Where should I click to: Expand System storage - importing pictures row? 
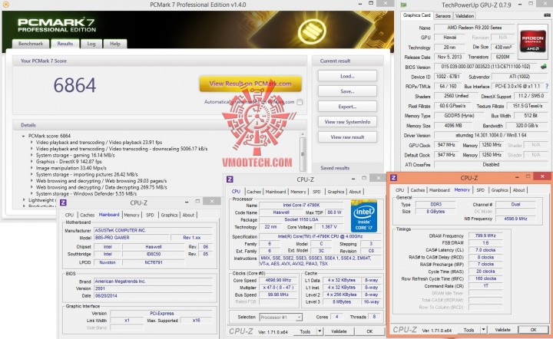pos(31,174)
